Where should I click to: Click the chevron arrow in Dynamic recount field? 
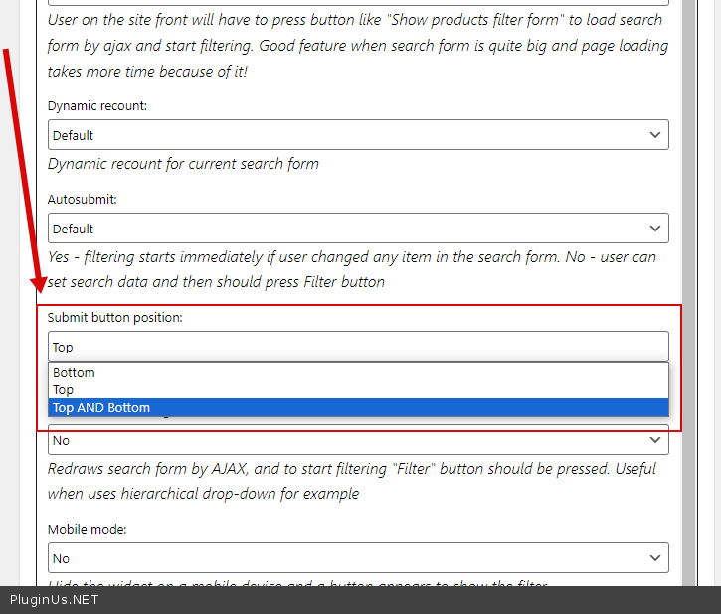click(x=654, y=135)
